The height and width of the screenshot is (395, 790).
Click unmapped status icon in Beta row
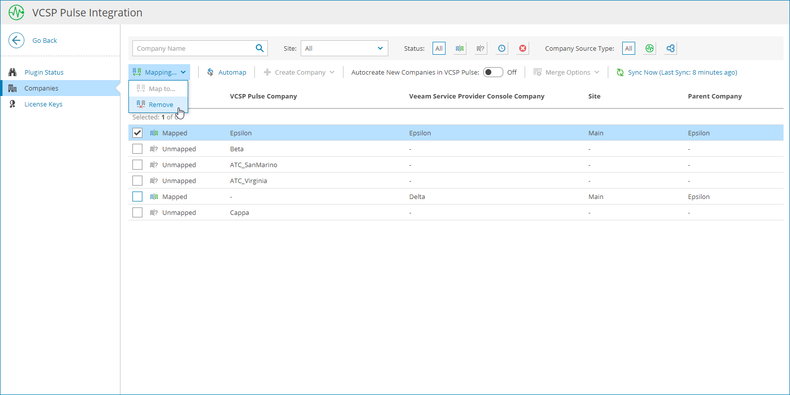[154, 149]
